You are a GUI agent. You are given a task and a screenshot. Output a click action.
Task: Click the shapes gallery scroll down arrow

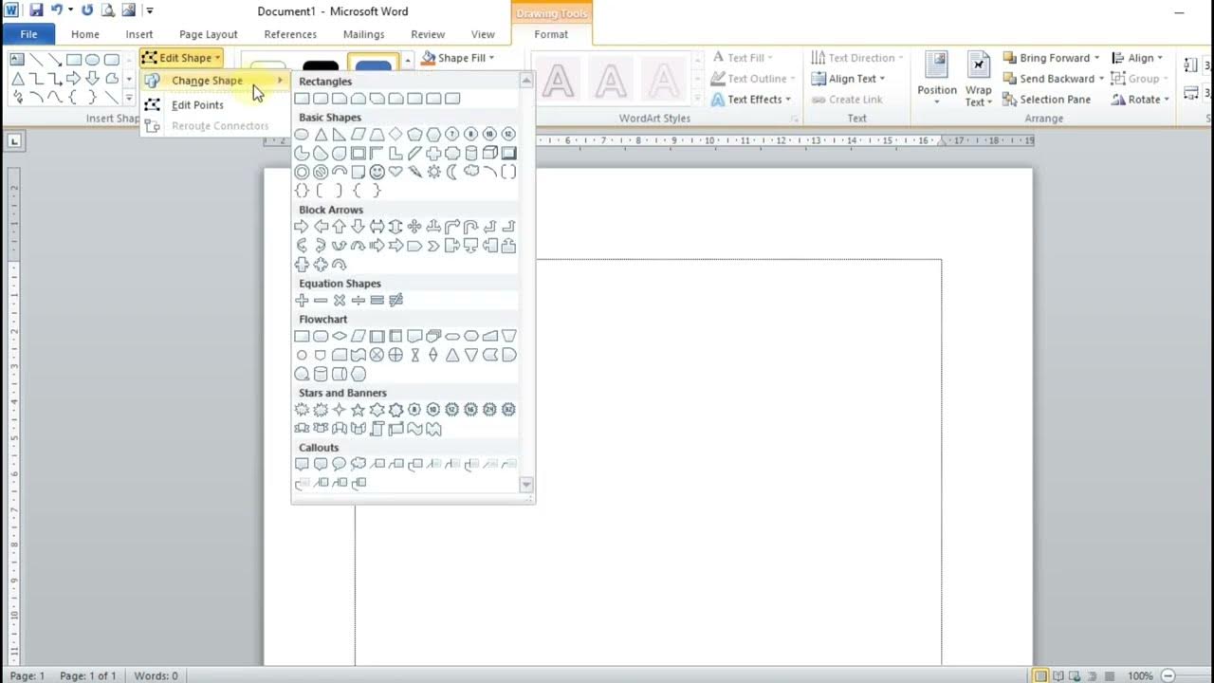[526, 485]
